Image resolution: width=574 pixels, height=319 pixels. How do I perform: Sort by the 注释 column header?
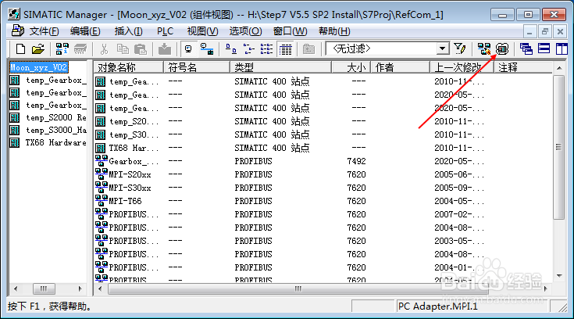523,67
